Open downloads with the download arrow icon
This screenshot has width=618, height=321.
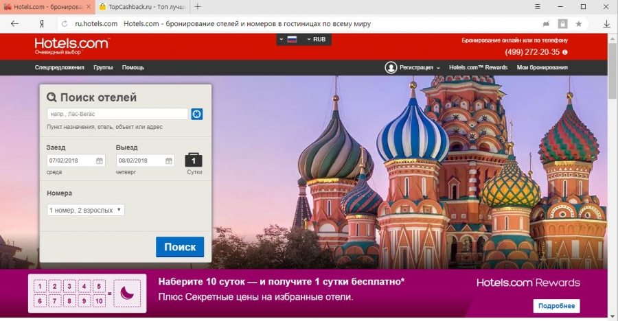point(606,23)
